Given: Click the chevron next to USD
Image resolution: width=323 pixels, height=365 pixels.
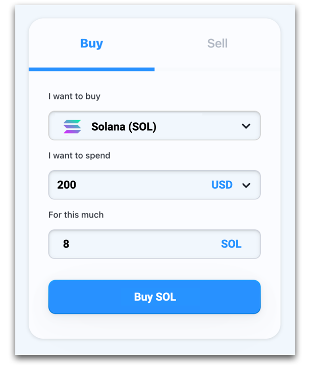Looking at the screenshot, I should (x=246, y=185).
